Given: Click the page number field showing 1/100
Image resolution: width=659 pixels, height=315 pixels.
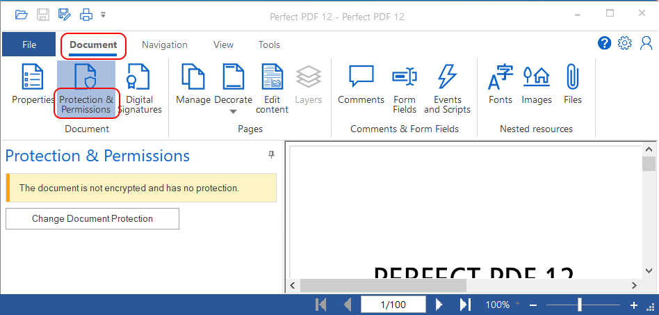Looking at the screenshot, I should 393,305.
